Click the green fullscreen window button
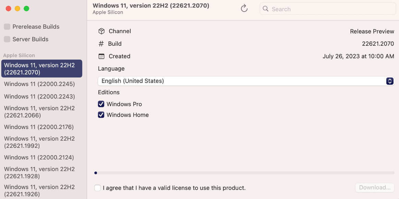 point(26,9)
